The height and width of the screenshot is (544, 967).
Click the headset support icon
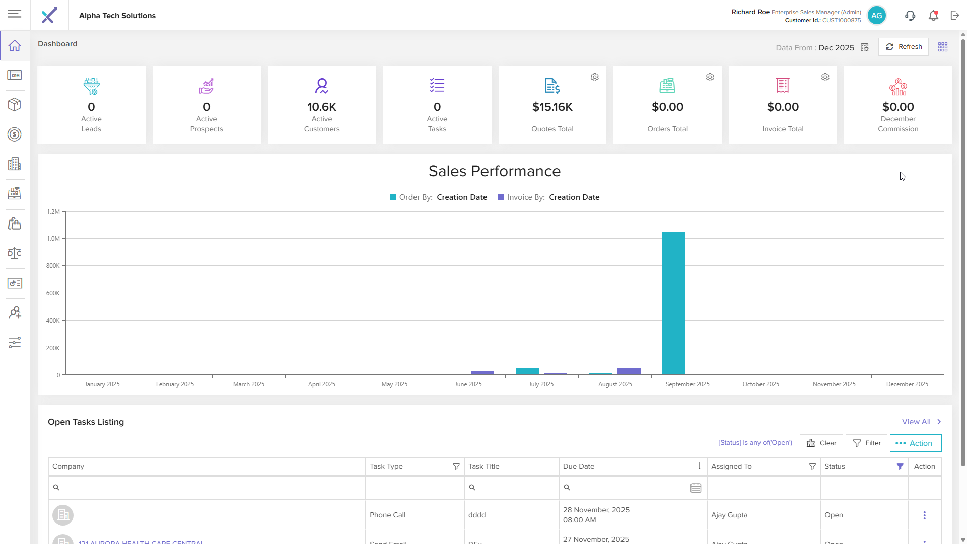(910, 16)
